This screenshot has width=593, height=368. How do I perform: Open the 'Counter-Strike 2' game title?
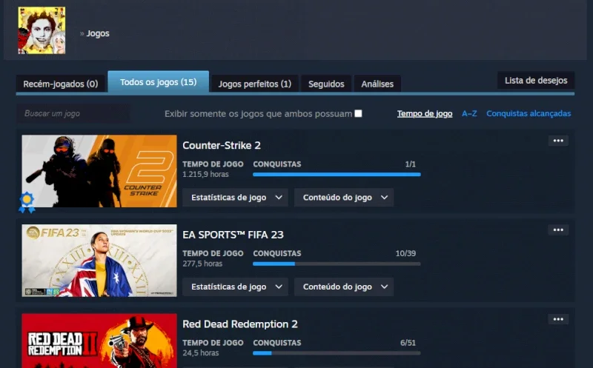click(222, 145)
